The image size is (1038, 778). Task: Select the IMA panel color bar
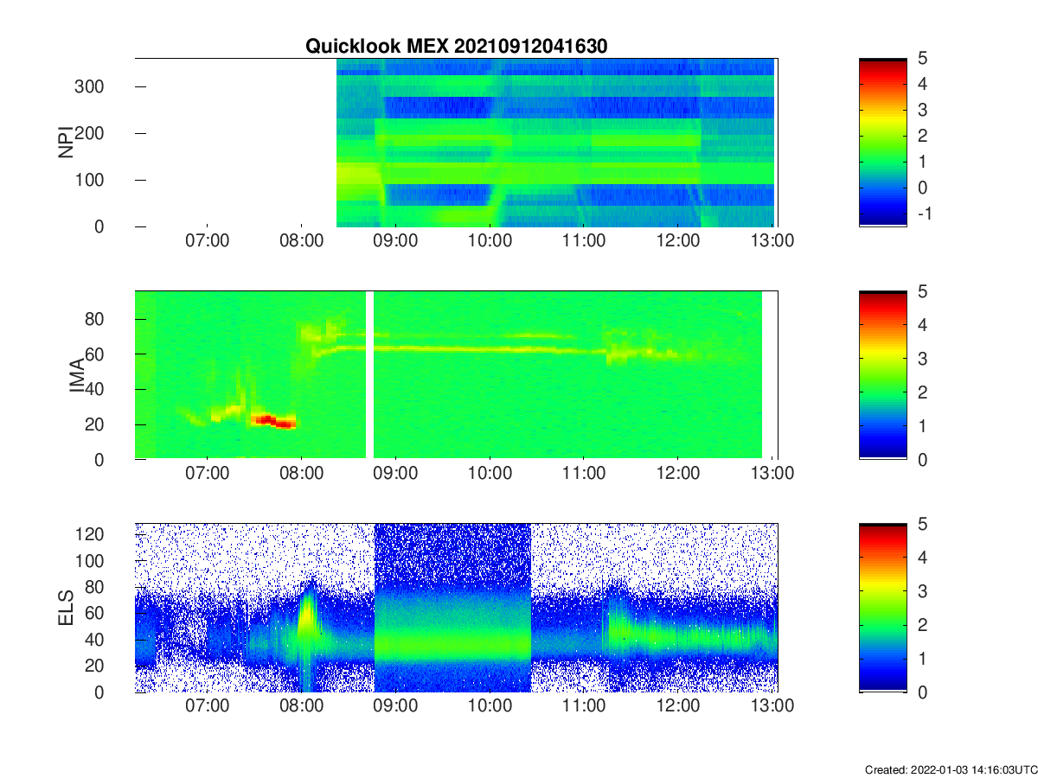(882, 375)
